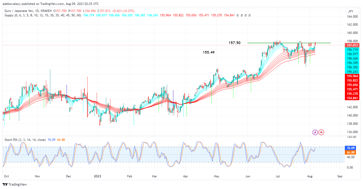Click the O157.700 open value in header

coord(60,11)
